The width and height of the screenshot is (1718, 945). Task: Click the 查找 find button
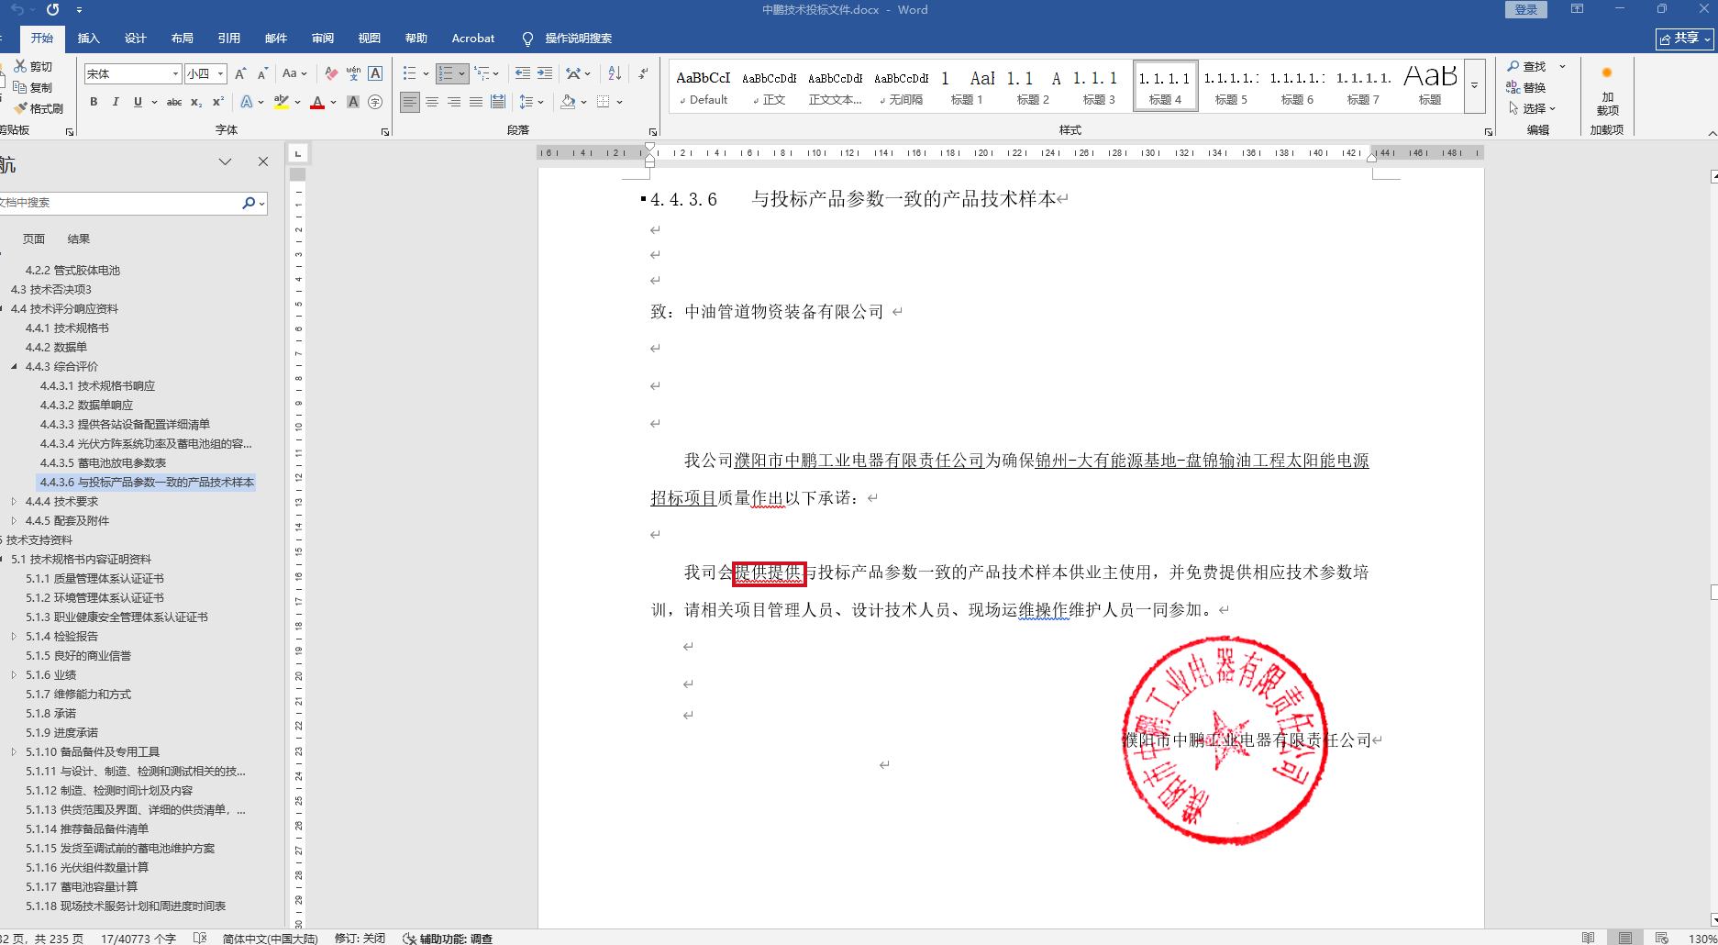click(x=1527, y=67)
